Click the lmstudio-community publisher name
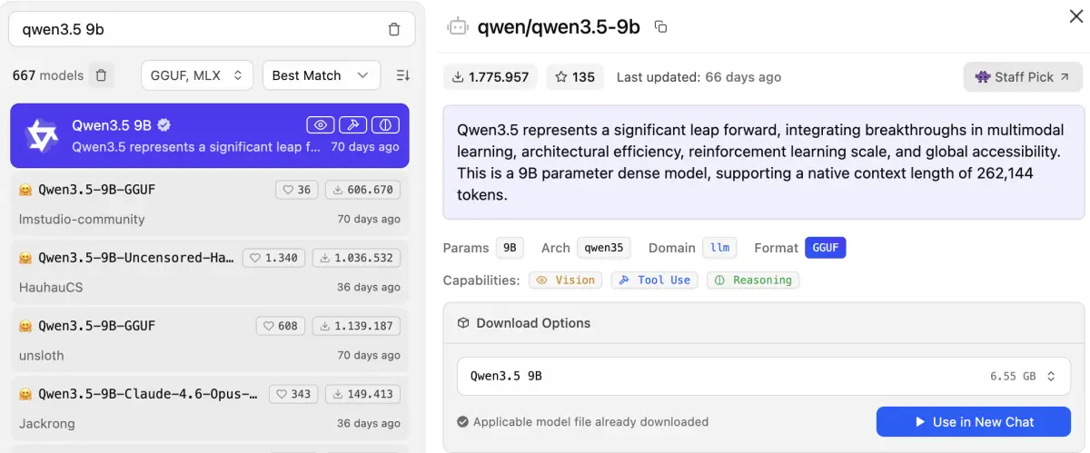 coord(82,220)
